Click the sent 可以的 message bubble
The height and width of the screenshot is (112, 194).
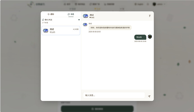coord(140,37)
